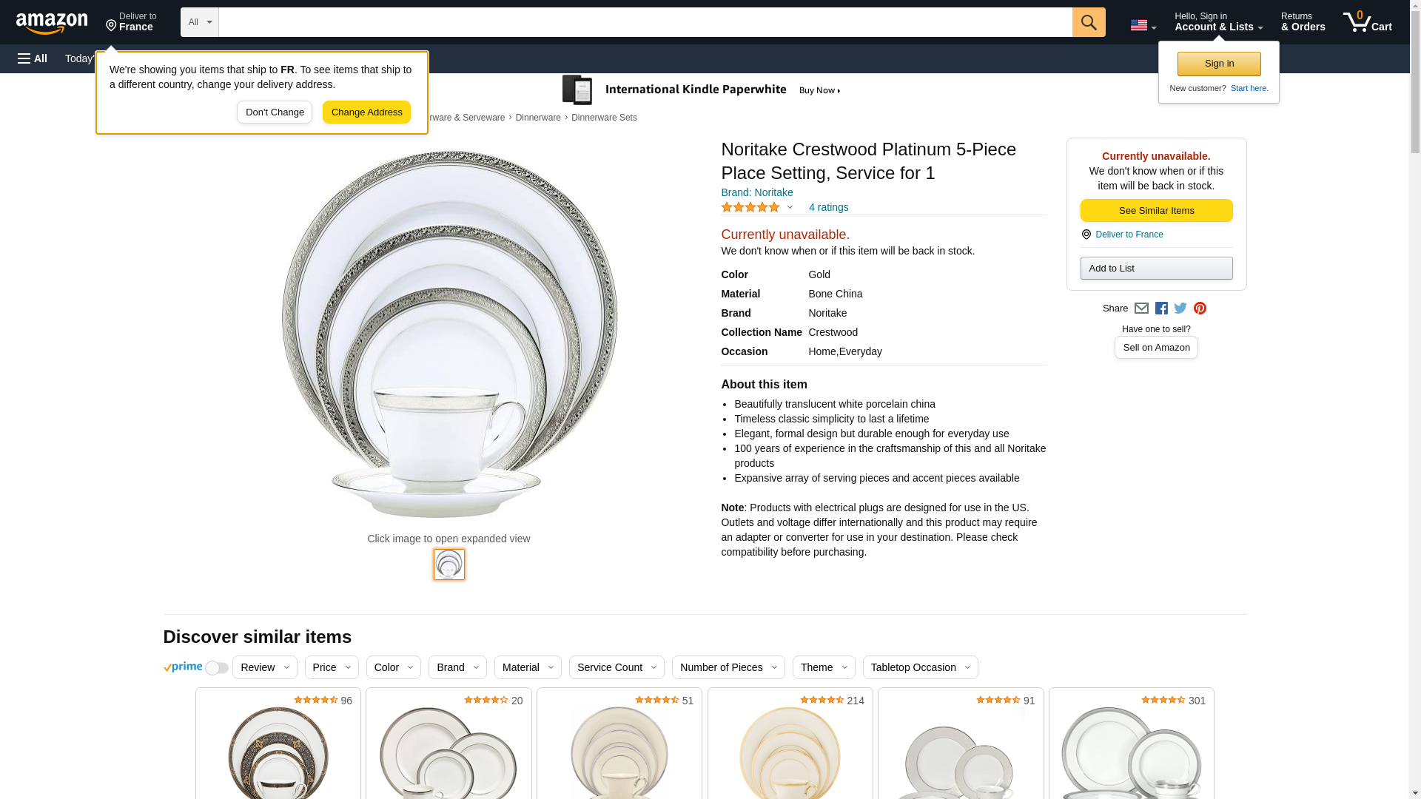The height and width of the screenshot is (799, 1421).
Task: Expand the Price filter dropdown
Action: (x=331, y=667)
